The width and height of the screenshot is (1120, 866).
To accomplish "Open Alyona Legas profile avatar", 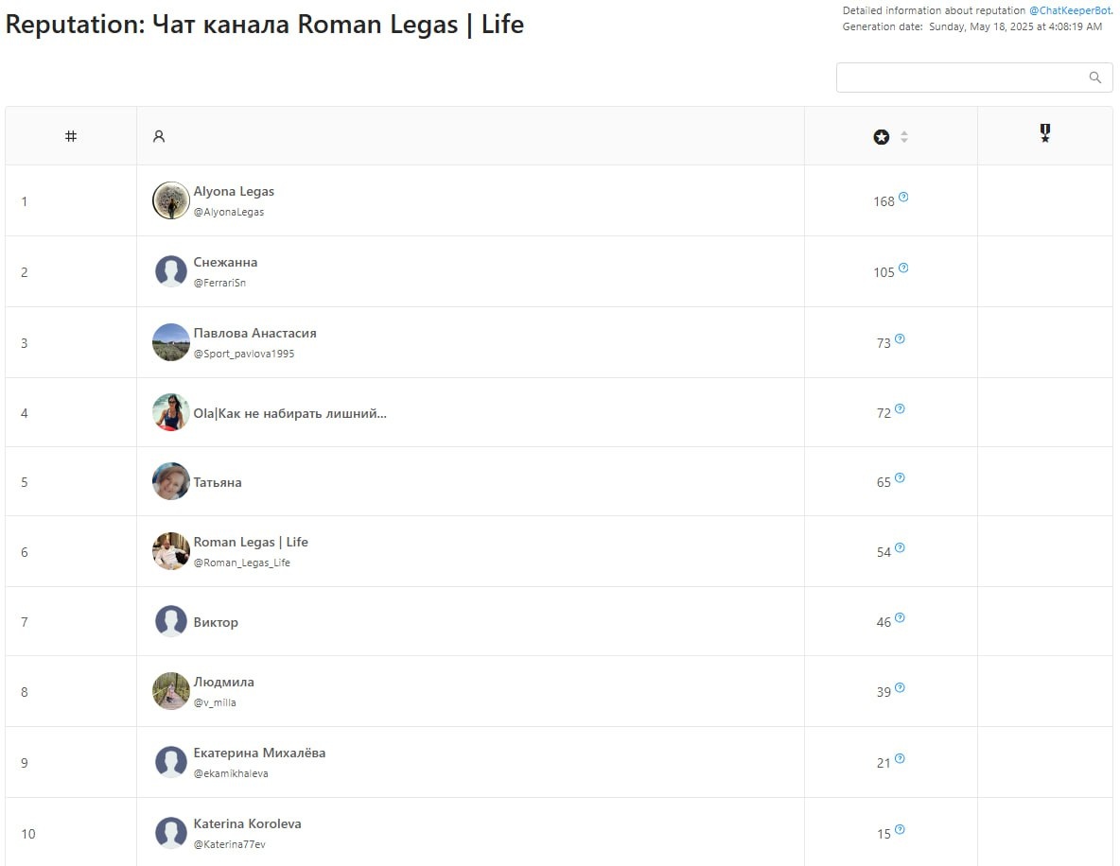I will point(171,200).
